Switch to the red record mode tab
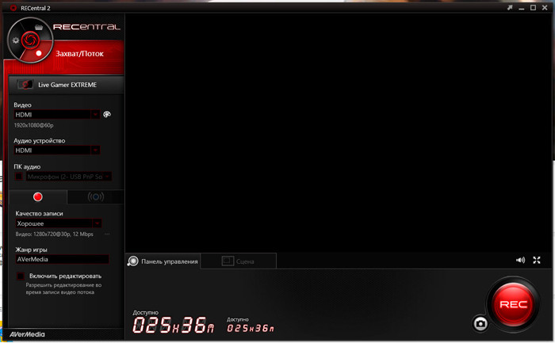 click(x=37, y=197)
